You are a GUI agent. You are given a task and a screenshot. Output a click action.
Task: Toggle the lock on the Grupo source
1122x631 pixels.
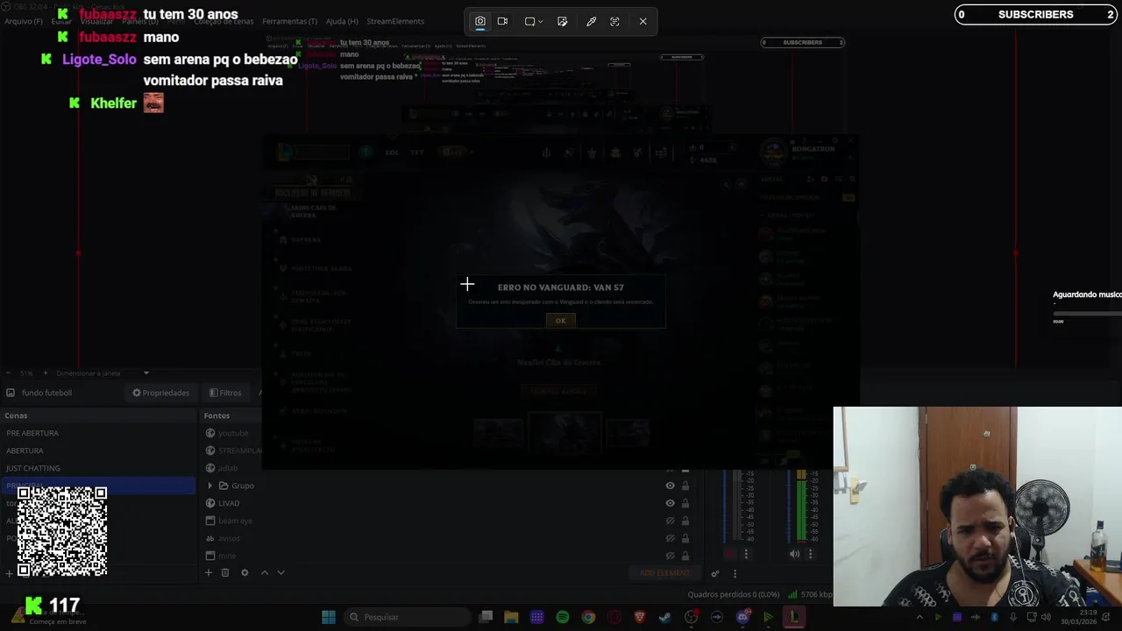[x=685, y=486]
